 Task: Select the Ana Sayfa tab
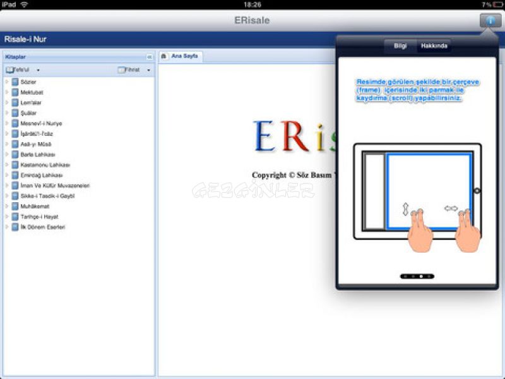pos(181,56)
